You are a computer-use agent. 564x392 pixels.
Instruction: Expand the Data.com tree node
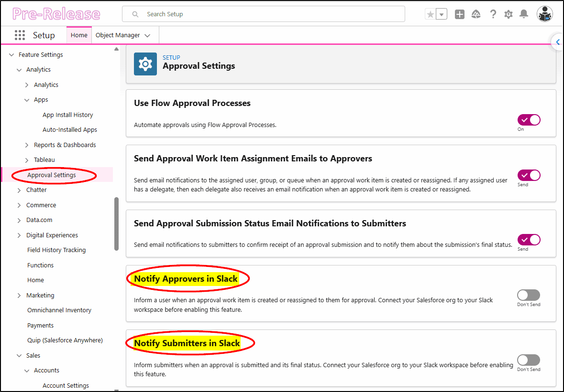(19, 221)
